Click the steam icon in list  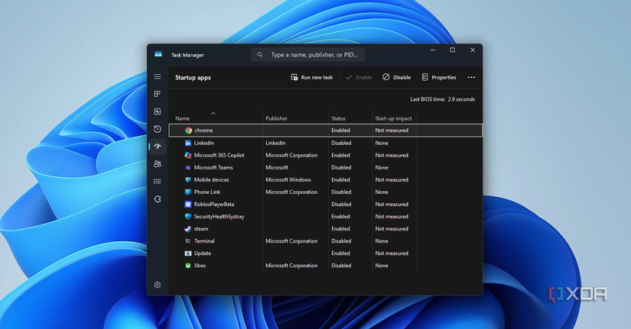tap(188, 228)
